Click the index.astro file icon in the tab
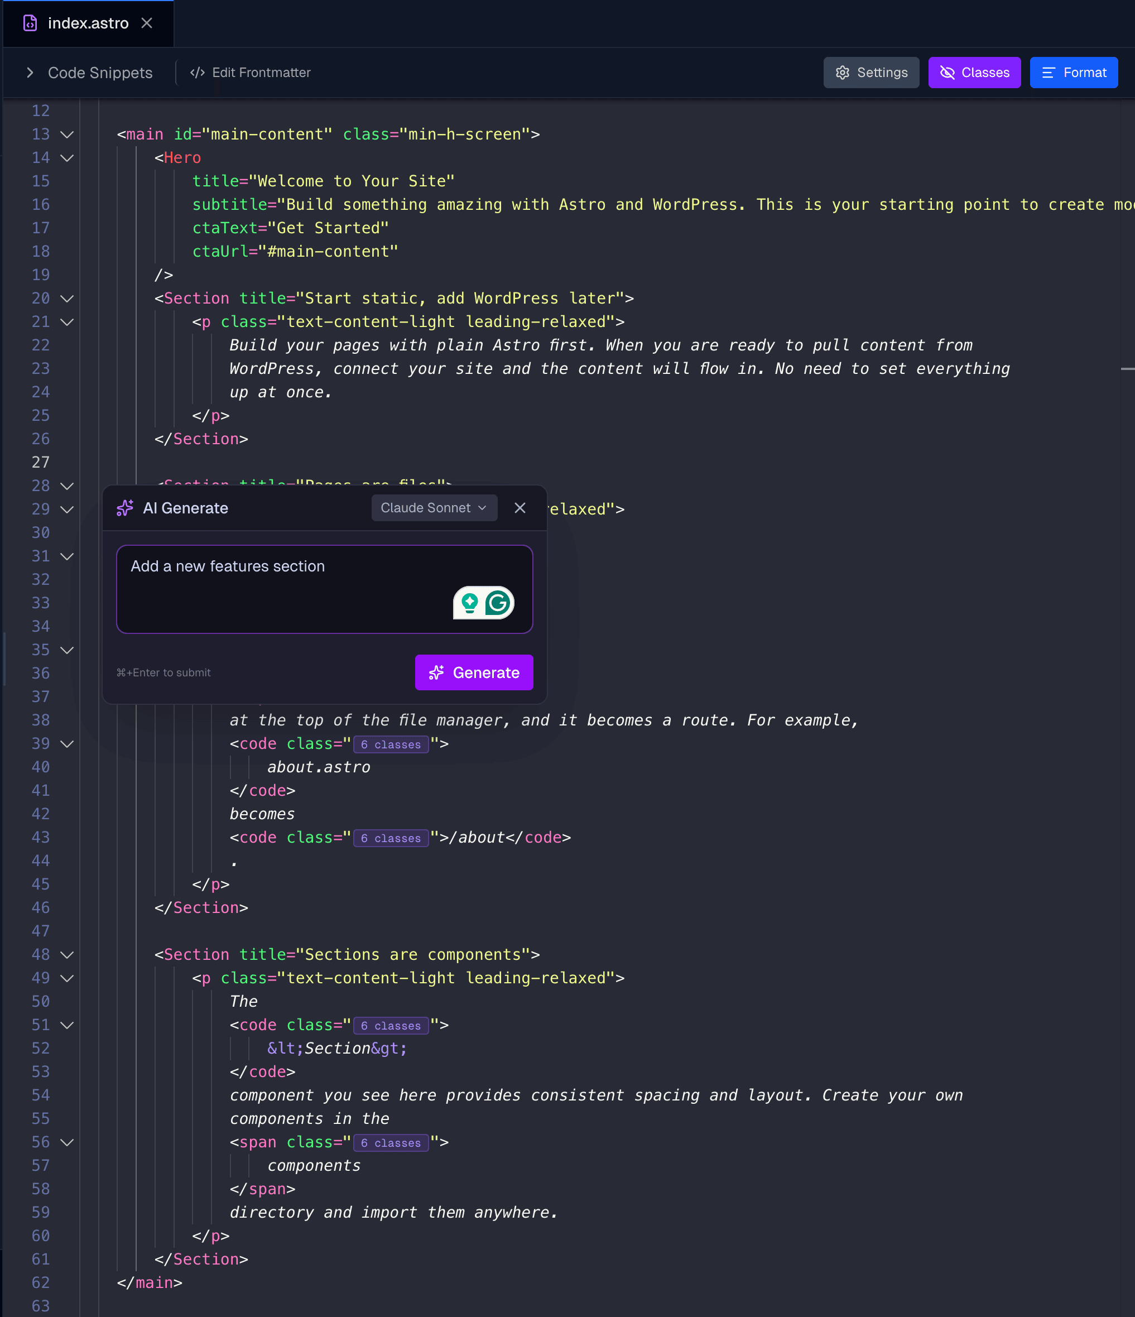The height and width of the screenshot is (1317, 1135). click(30, 23)
